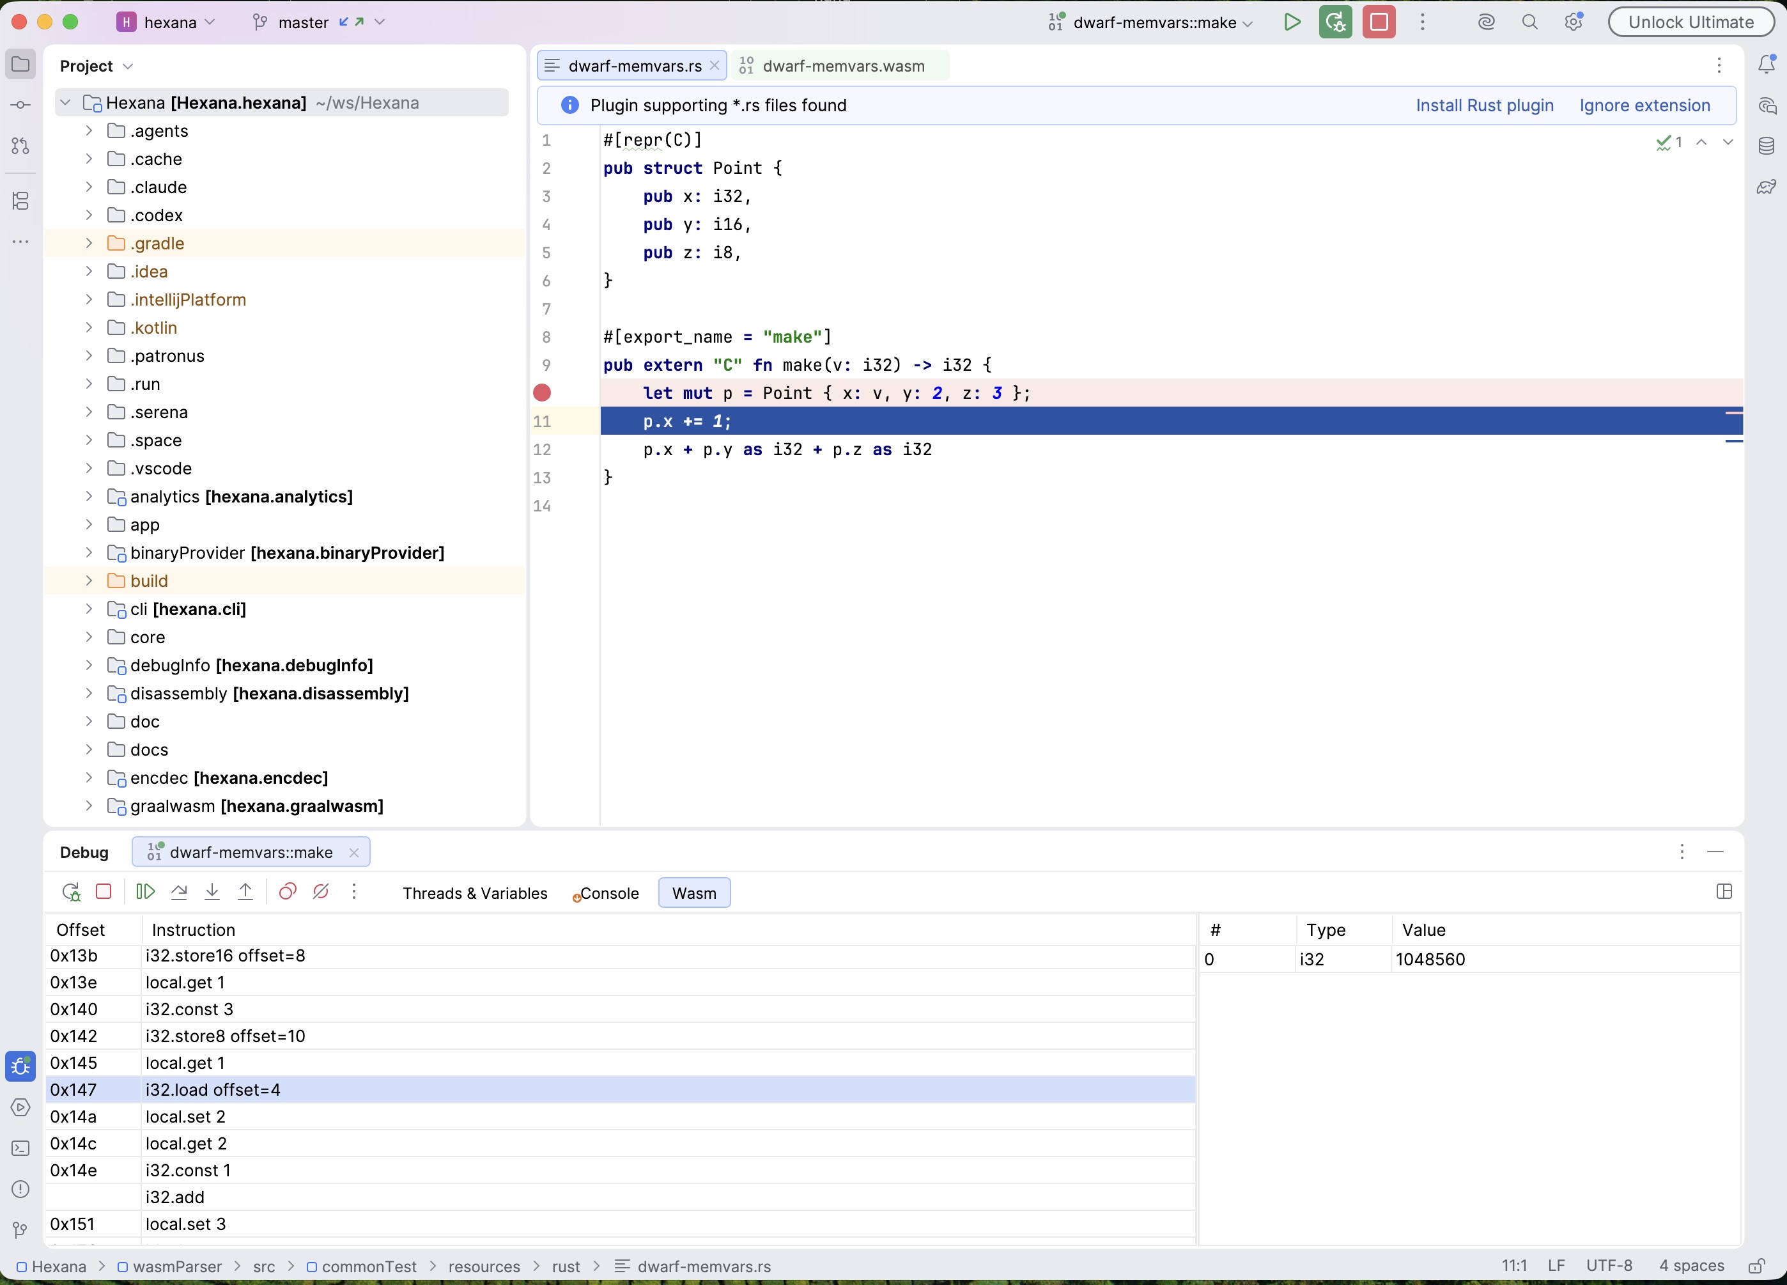Open the Commit tool window

[x=21, y=105]
